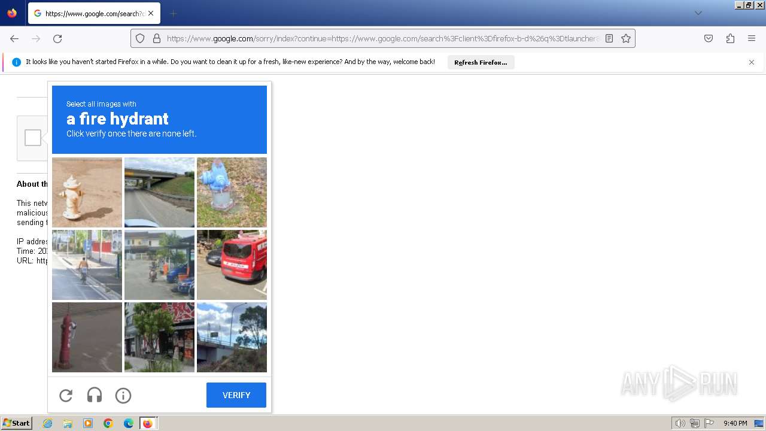Open the Firefox View pinned icon
Image resolution: width=766 pixels, height=431 pixels.
(x=12, y=13)
